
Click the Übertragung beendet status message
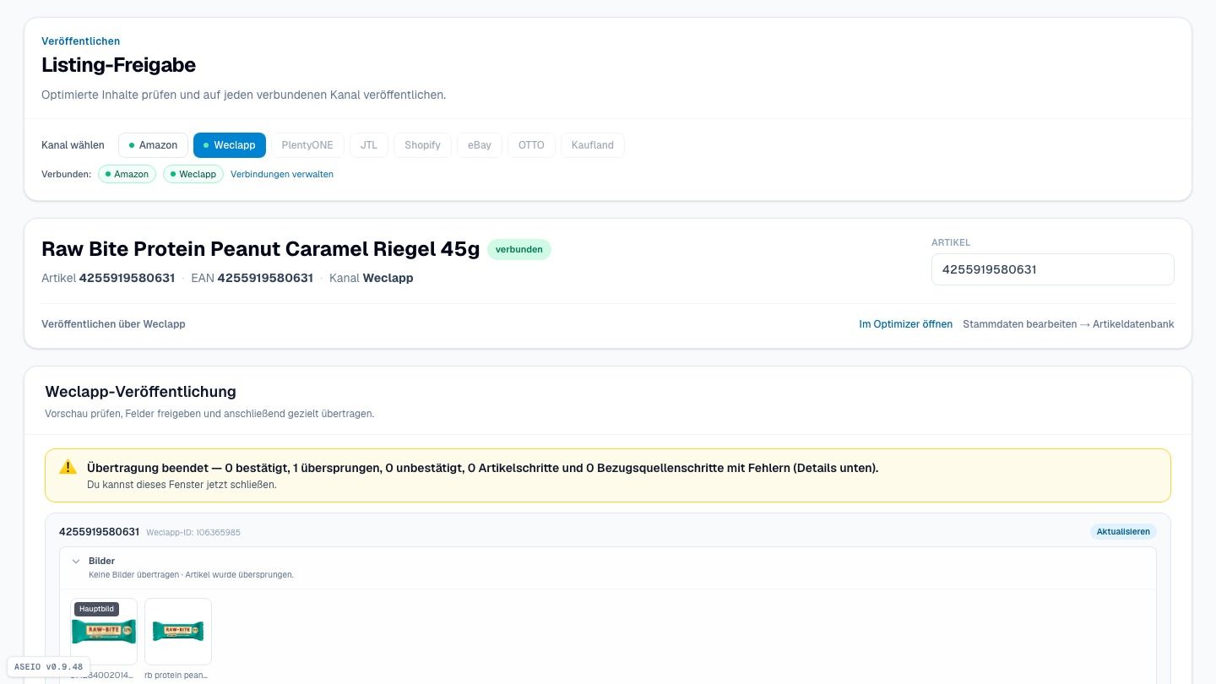click(482, 468)
